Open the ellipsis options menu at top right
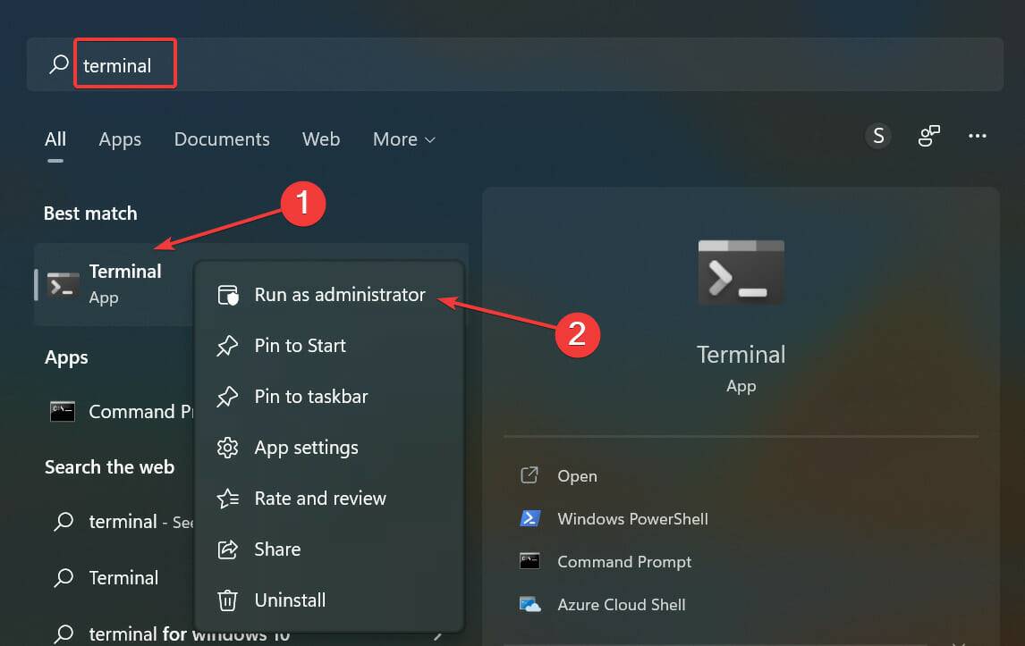This screenshot has width=1025, height=646. click(x=977, y=136)
